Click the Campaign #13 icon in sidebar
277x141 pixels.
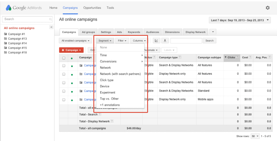coord(5,39)
